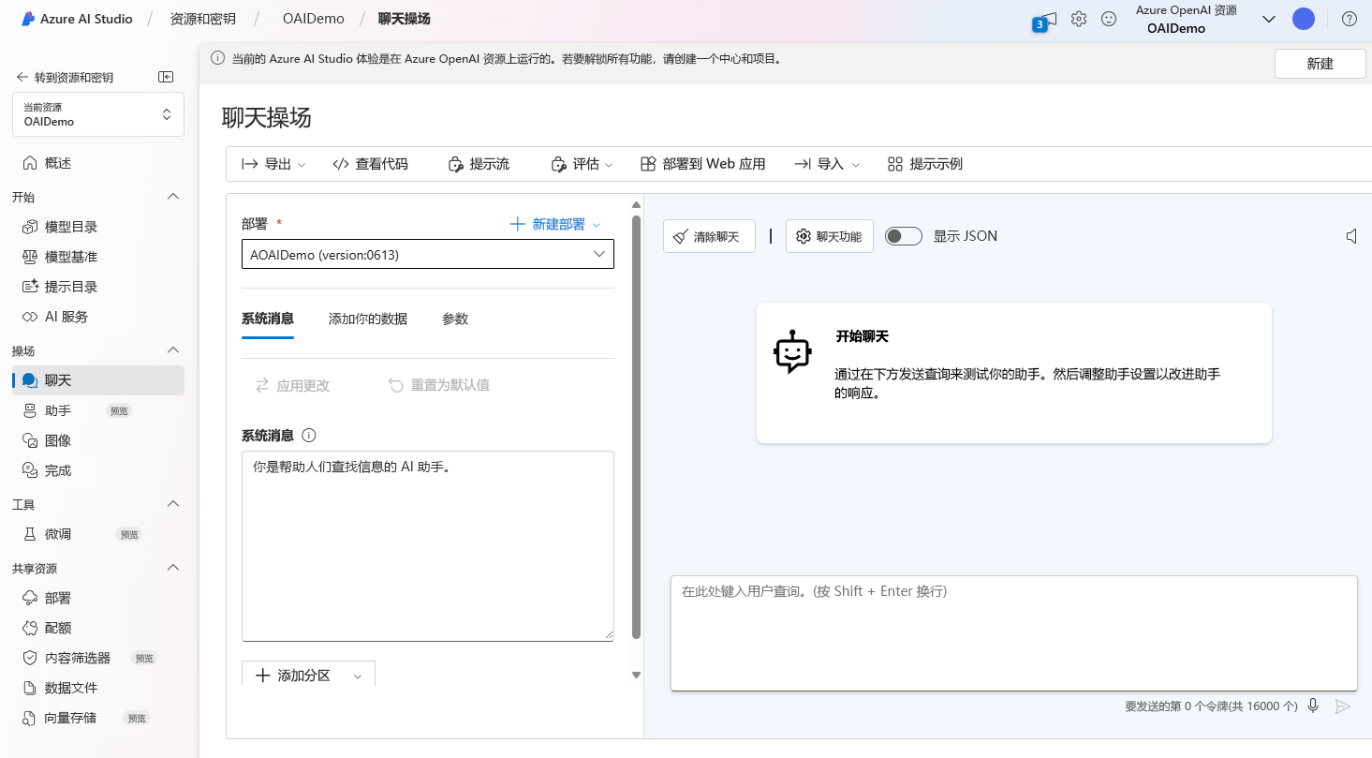Screen dimensions: 1372x758
Task: Open 配额 in the sidebar
Action: point(98,628)
